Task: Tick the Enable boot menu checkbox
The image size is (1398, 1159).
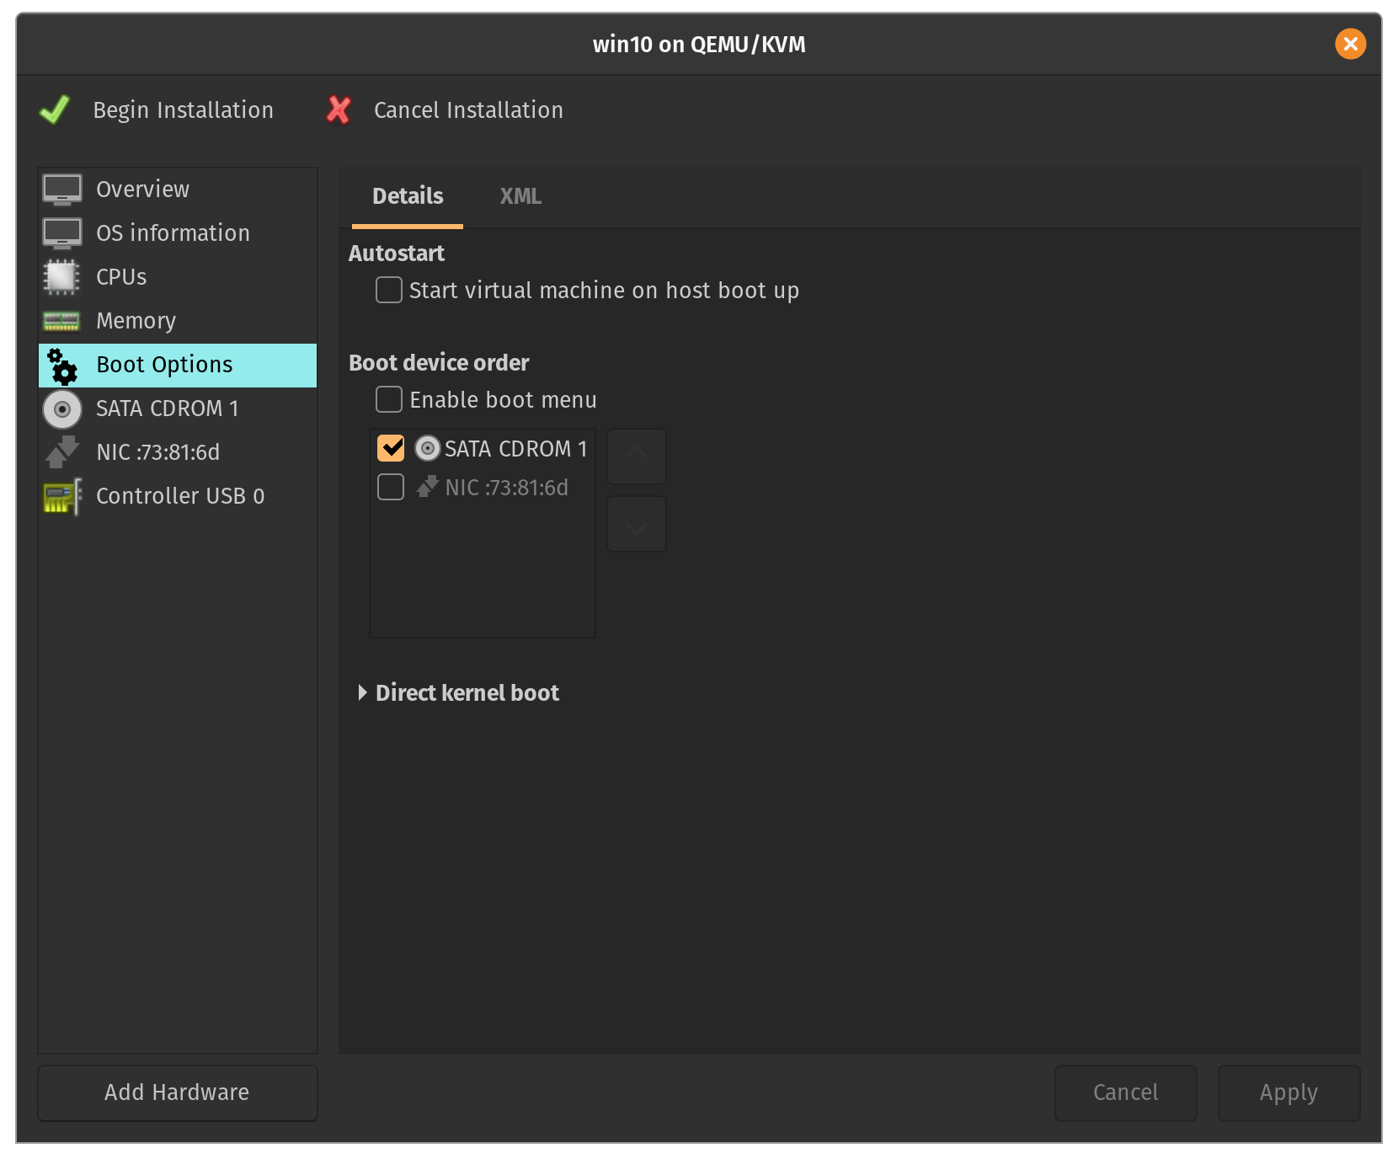Action: [x=389, y=400]
